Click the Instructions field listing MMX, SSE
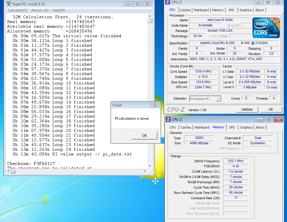This screenshot has height=222, width=287. click(x=234, y=59)
